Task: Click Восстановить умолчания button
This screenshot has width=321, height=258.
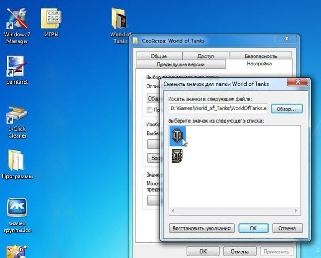Action: (202, 228)
